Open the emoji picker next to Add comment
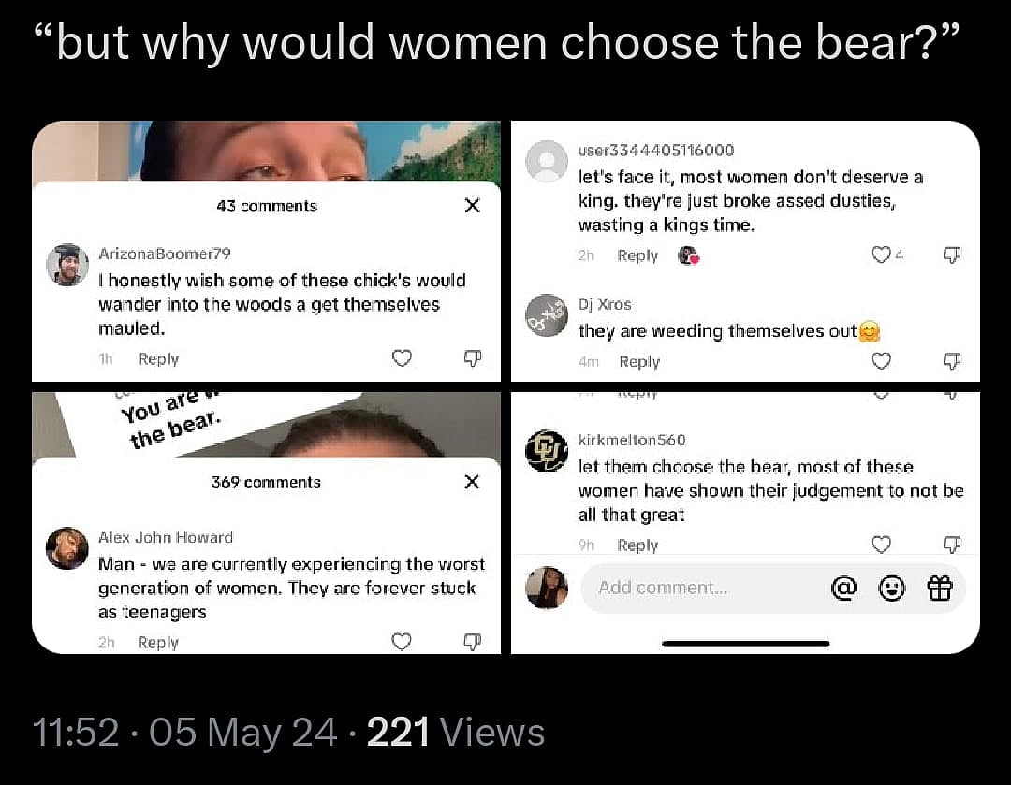1011x785 pixels. [x=892, y=589]
